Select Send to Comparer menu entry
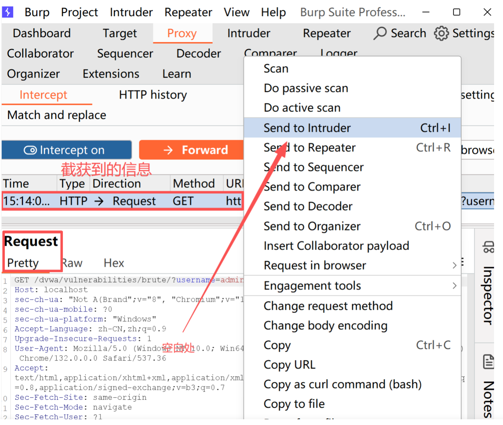503x425 pixels. click(x=352, y=187)
